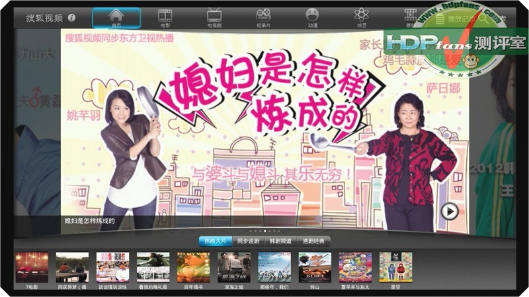Go to the 首页 home icon

point(116,18)
